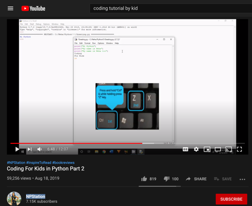252x206 pixels.
Task: Skip to the next video
Action: (x=29, y=149)
